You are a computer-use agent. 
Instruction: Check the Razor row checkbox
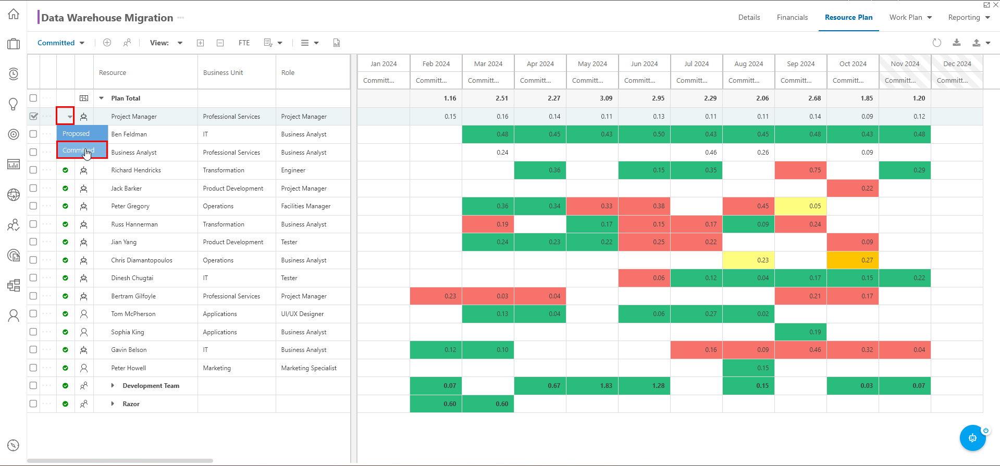[33, 404]
